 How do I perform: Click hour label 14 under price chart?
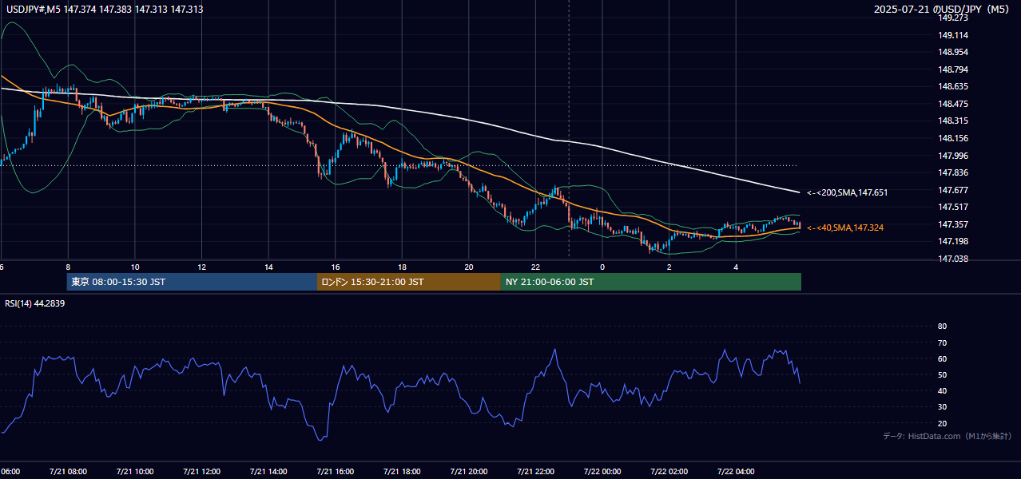pyautogui.click(x=268, y=267)
